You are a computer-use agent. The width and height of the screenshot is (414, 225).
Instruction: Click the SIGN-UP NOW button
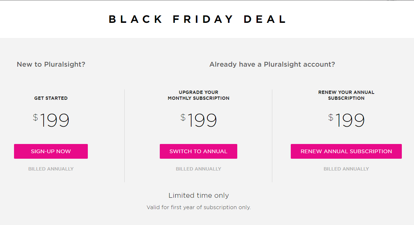click(x=51, y=151)
